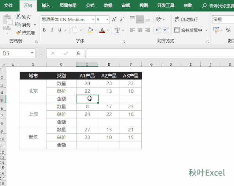
Task: Click the Cut scissors icon
Action: point(18,16)
